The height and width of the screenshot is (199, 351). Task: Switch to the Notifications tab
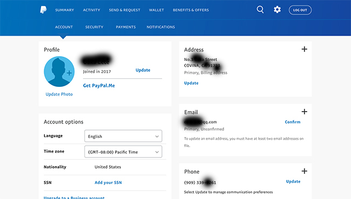(161, 27)
